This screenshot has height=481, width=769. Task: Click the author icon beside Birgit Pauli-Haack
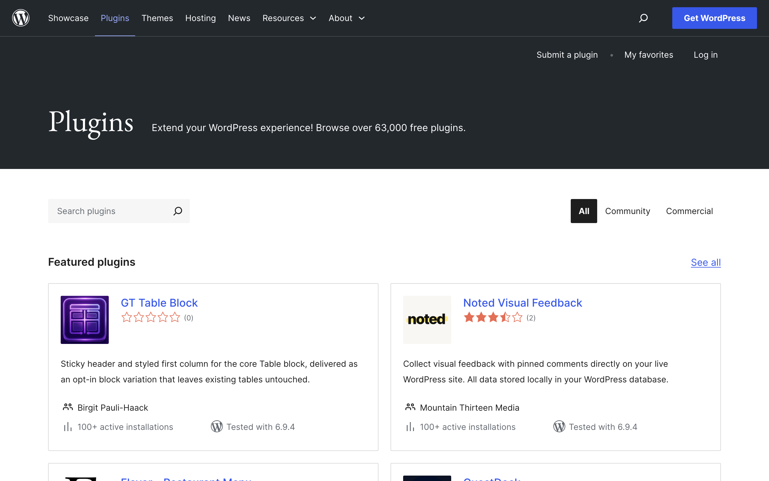click(x=68, y=407)
